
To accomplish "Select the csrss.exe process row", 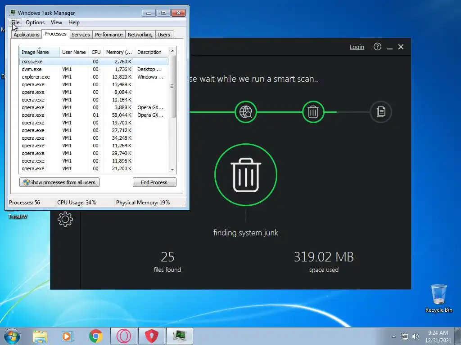I will click(94, 62).
